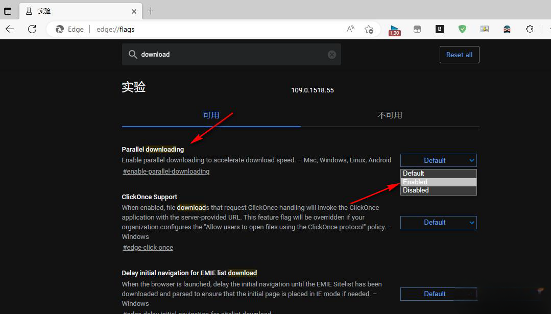Open the #edge-click-once link
The height and width of the screenshot is (314, 551).
click(x=148, y=247)
